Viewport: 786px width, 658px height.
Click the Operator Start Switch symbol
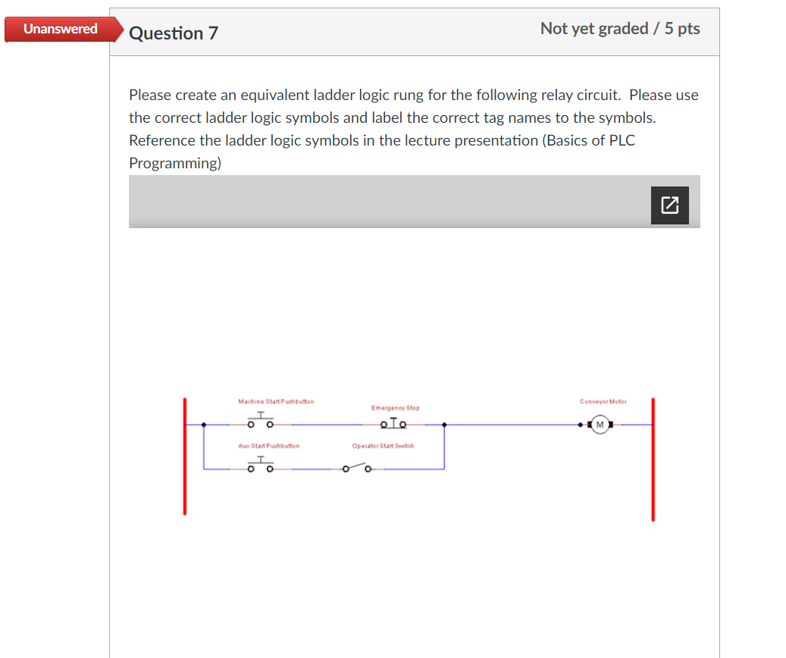(x=357, y=469)
